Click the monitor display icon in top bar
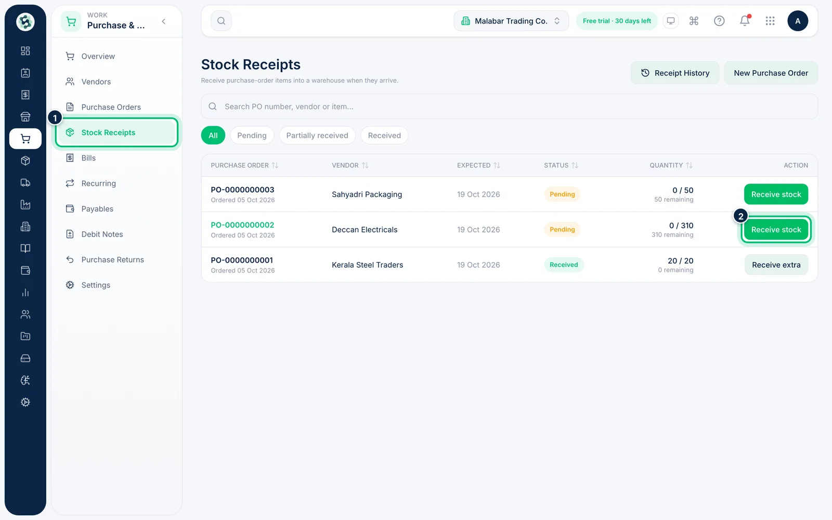 point(671,21)
